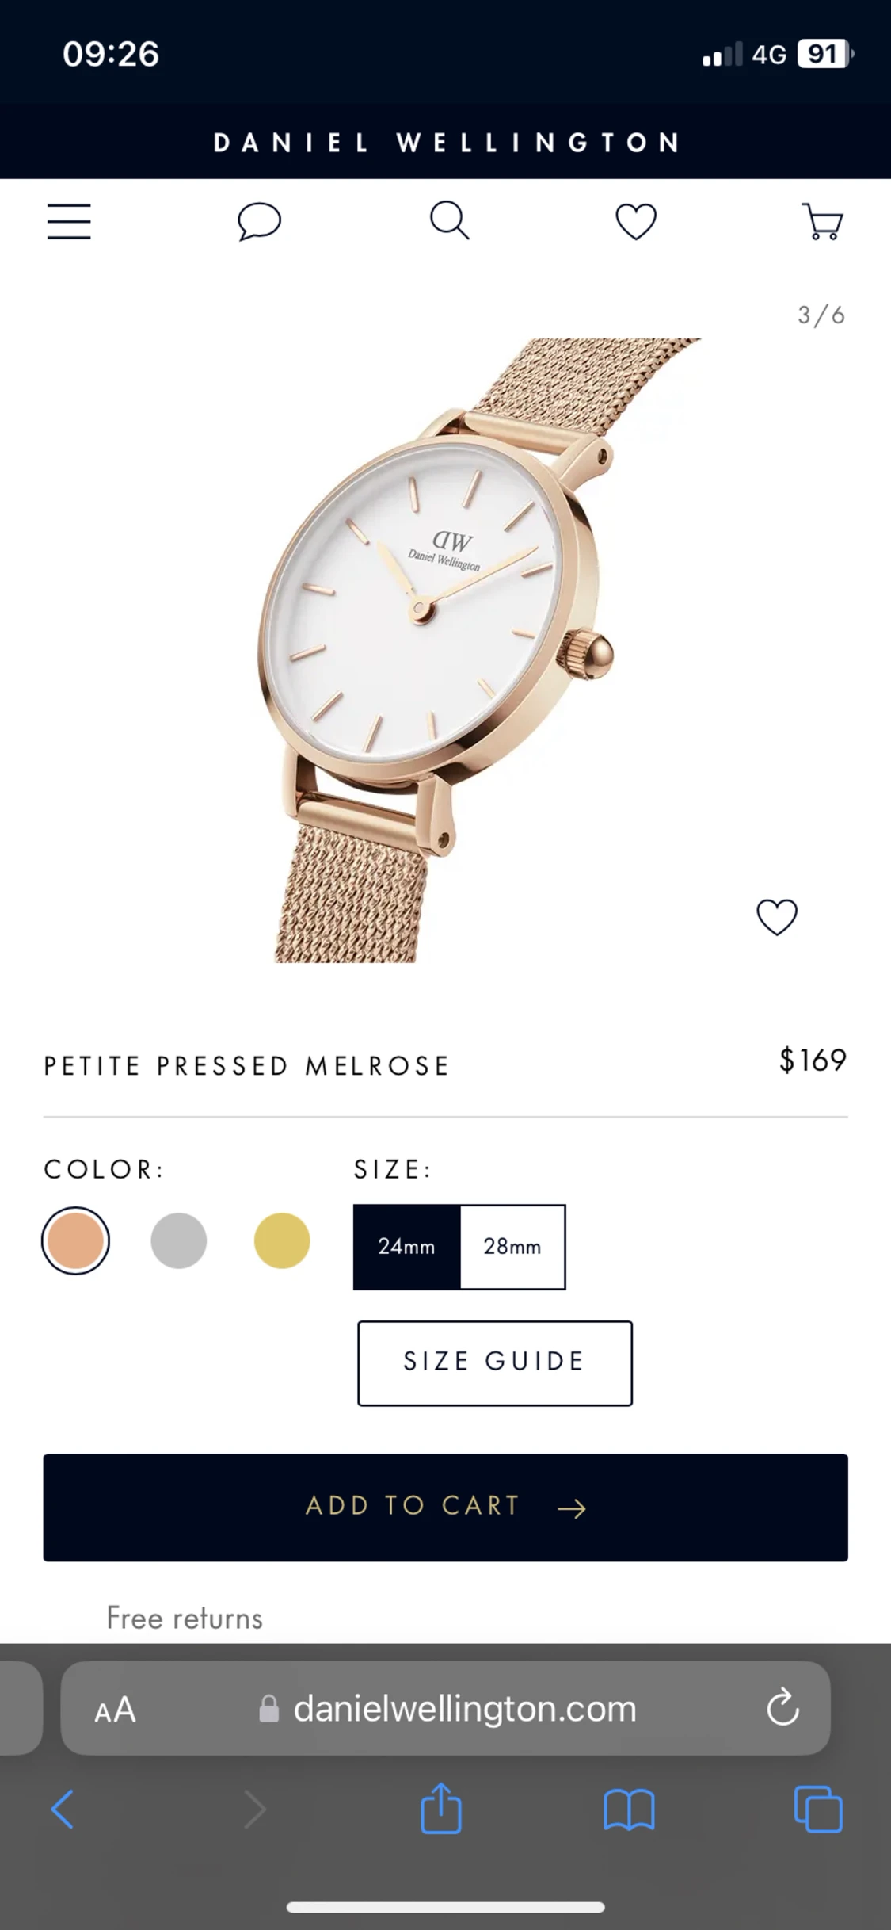The width and height of the screenshot is (891, 1930).
Task: Open the wishlist heart in header
Action: pyautogui.click(x=636, y=221)
